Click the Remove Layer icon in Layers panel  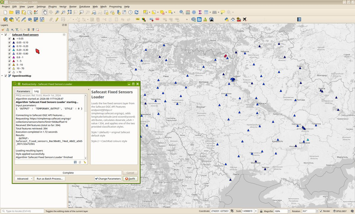[37, 30]
